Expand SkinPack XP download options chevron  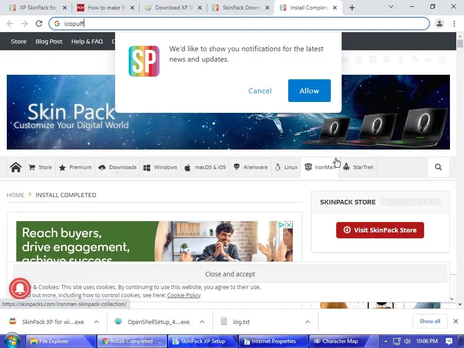coord(97,322)
